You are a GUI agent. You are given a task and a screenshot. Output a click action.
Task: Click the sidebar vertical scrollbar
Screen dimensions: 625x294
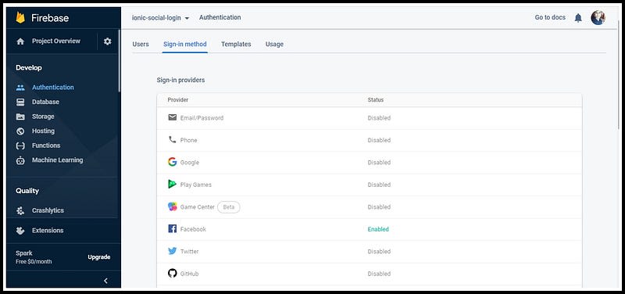coord(120,60)
